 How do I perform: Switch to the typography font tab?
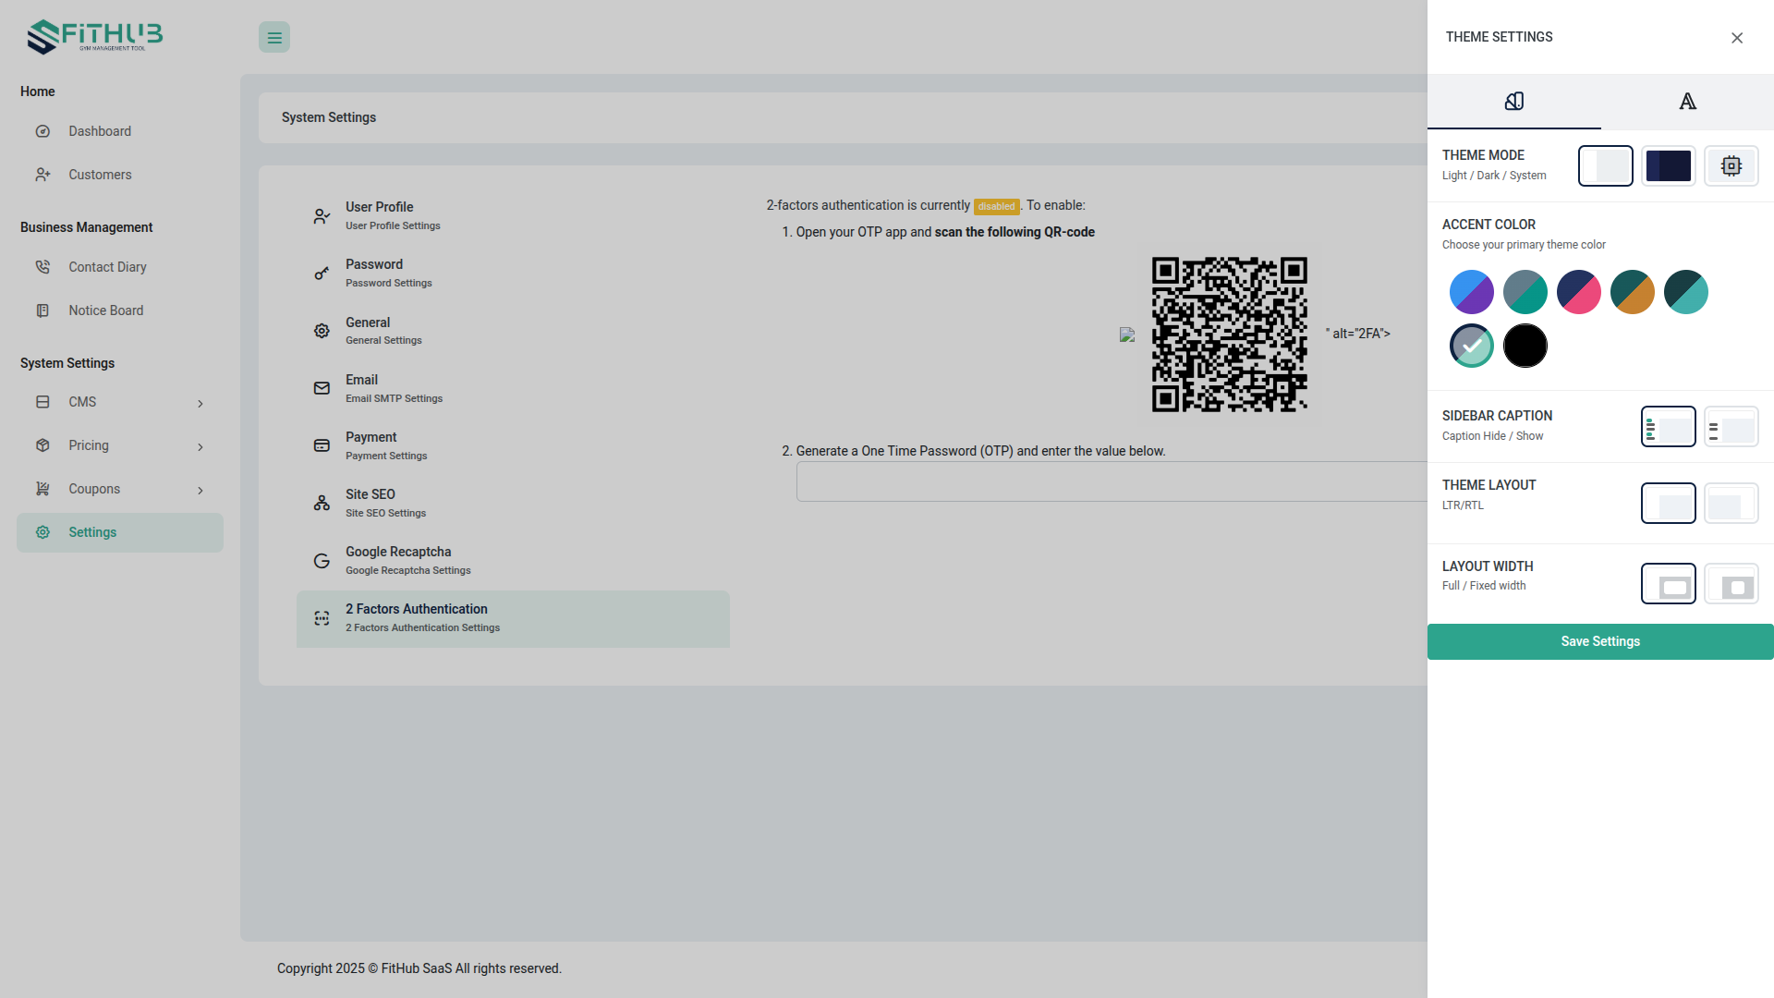tap(1687, 102)
